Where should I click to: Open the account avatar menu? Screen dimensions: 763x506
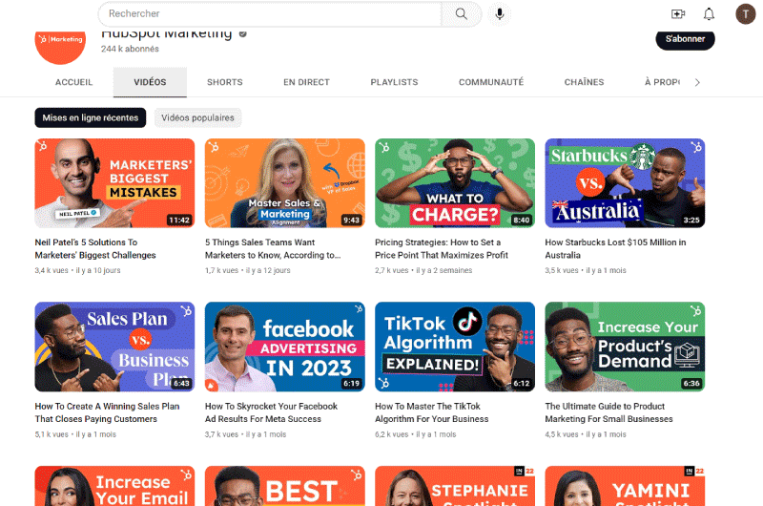tap(745, 14)
